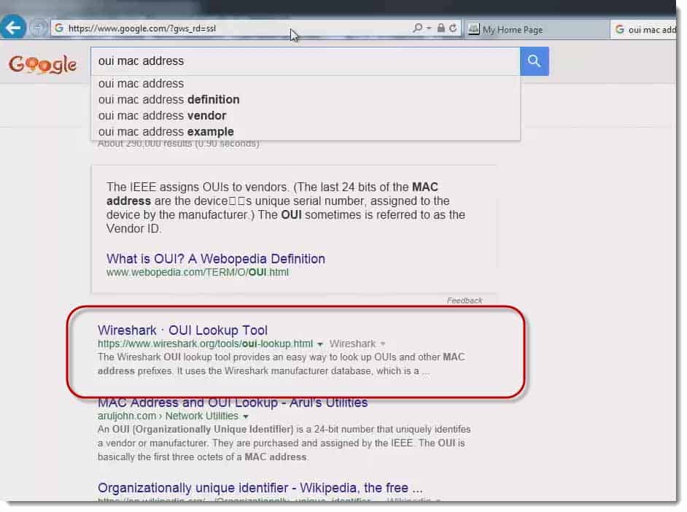Click in the Google search box
This screenshot has width=687, height=512.
(x=306, y=61)
